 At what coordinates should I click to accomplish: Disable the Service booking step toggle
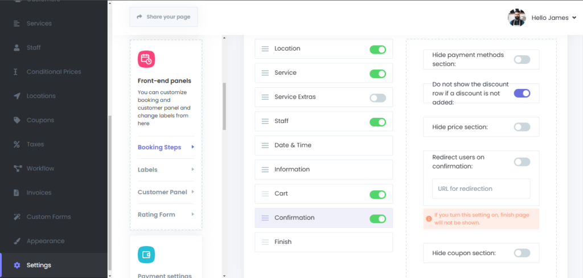[x=377, y=73]
